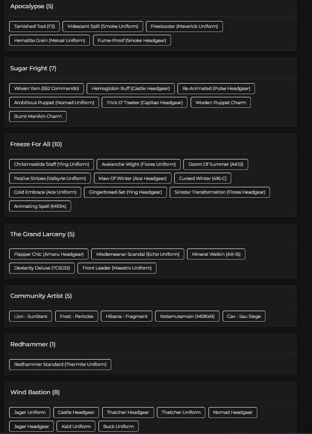Pick the Burnt Manikin Charm tag
The width and height of the screenshot is (312, 434).
click(x=38, y=116)
